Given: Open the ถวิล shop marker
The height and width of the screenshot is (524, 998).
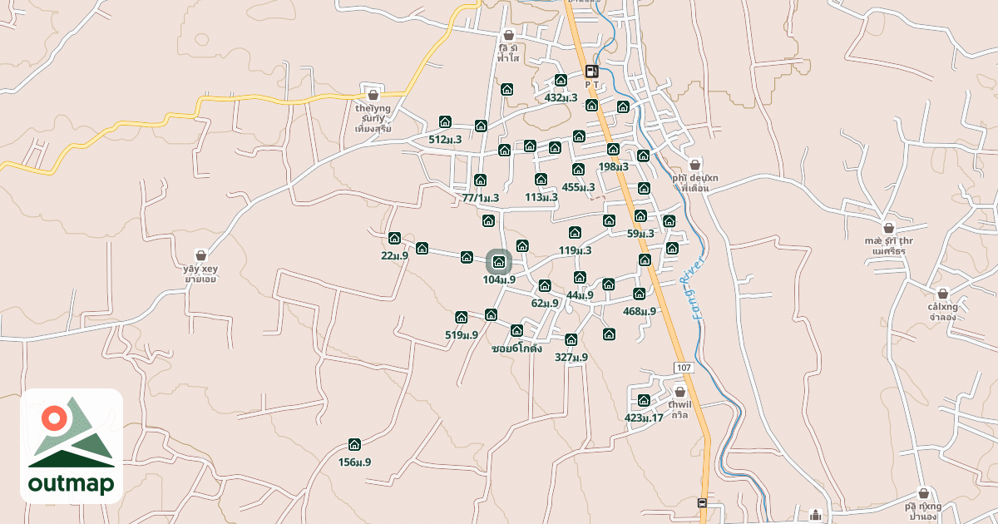Looking at the screenshot, I should click(x=680, y=391).
